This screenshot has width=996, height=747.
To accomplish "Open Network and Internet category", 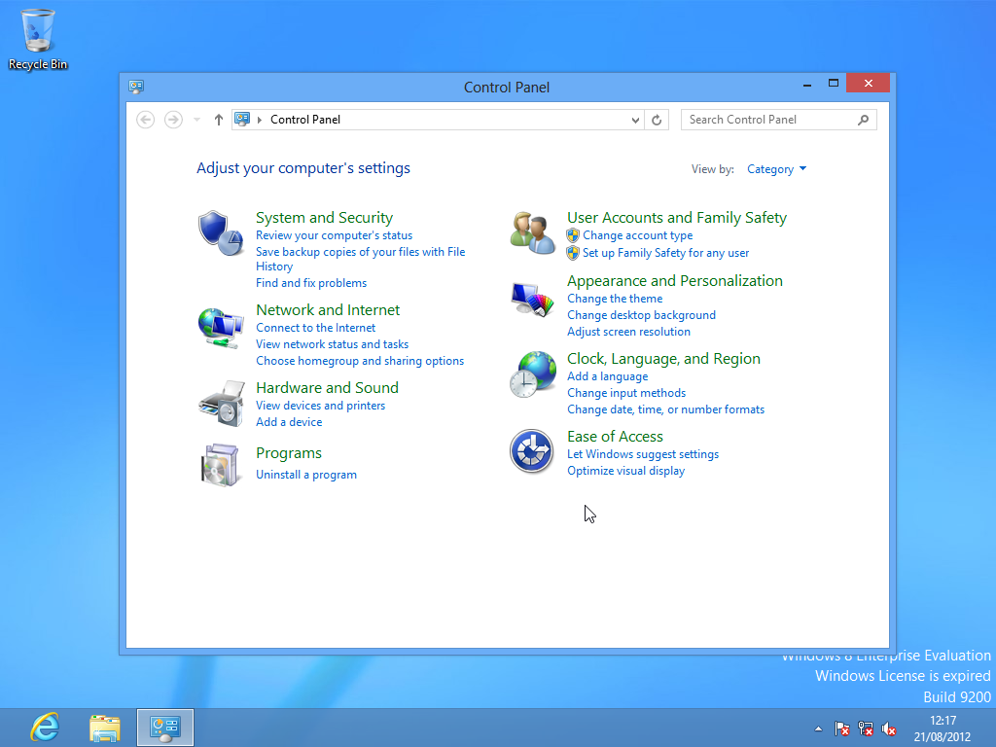I will pos(328,309).
